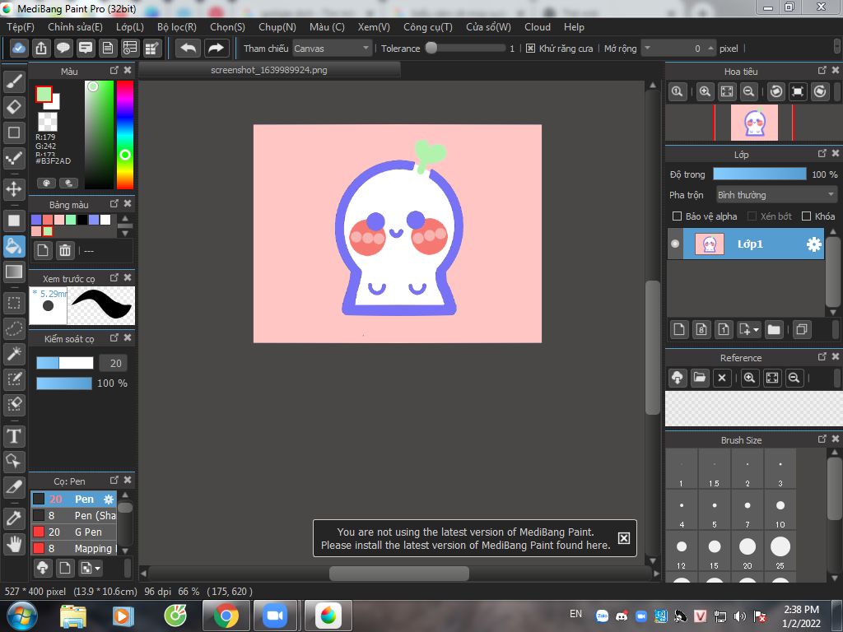This screenshot has width=843, height=632.
Task: Click the Navigator preview thumbnail
Action: click(754, 122)
